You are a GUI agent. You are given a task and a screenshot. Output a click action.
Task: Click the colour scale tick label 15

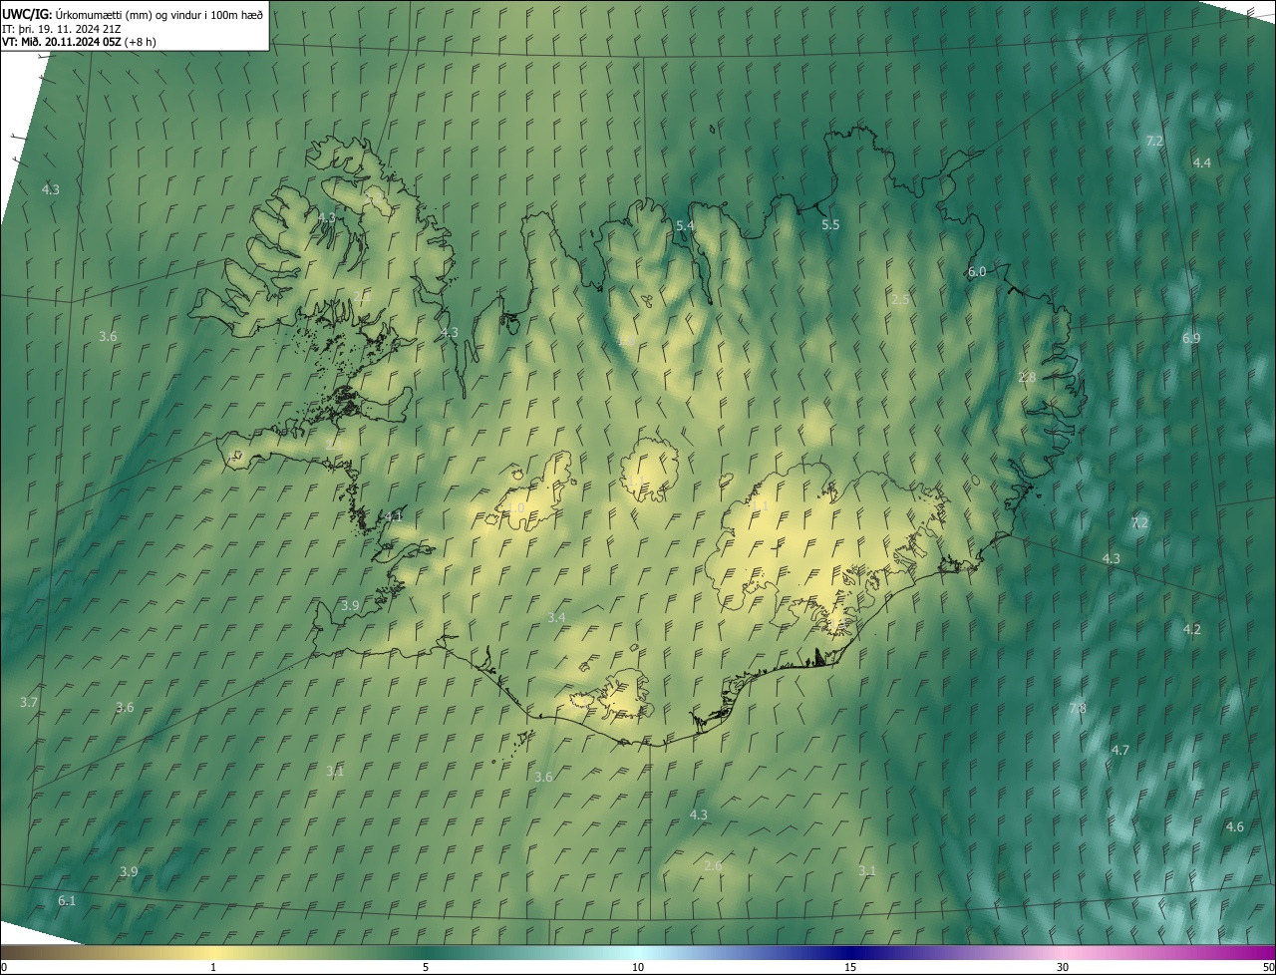pos(850,967)
